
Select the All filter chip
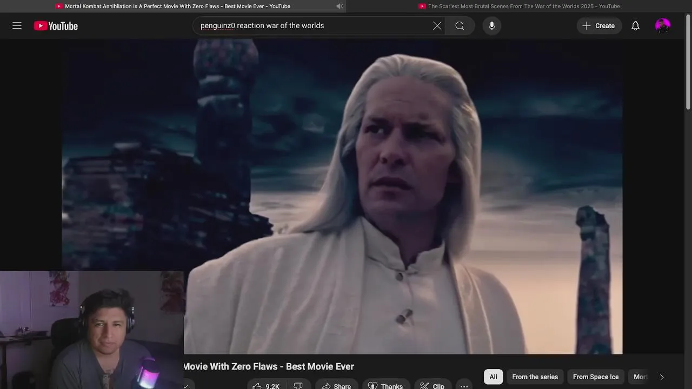pos(493,377)
